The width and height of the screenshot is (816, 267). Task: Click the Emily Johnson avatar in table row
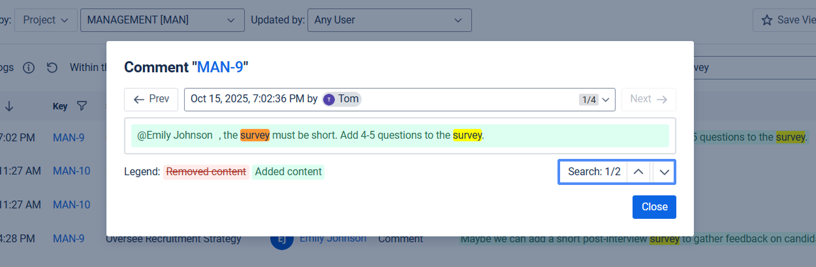point(282,240)
